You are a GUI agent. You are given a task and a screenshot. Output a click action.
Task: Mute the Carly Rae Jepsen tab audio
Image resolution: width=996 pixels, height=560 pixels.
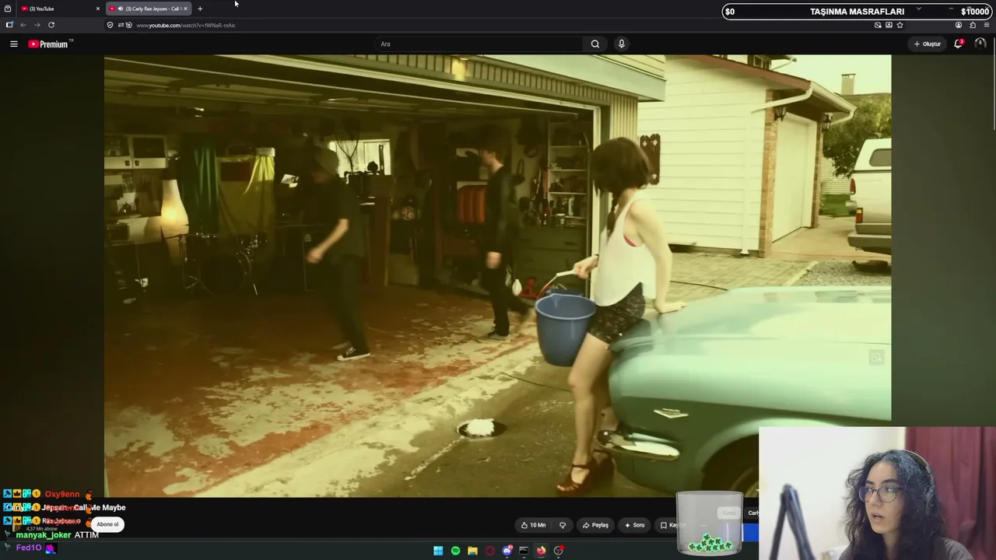(120, 9)
